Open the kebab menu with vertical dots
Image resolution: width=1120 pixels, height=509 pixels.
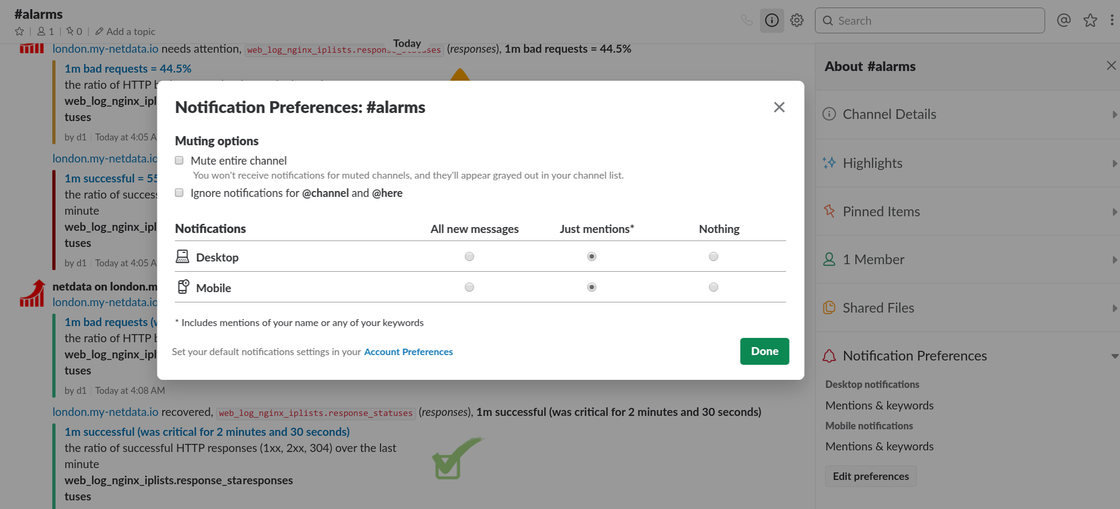coord(1111,20)
